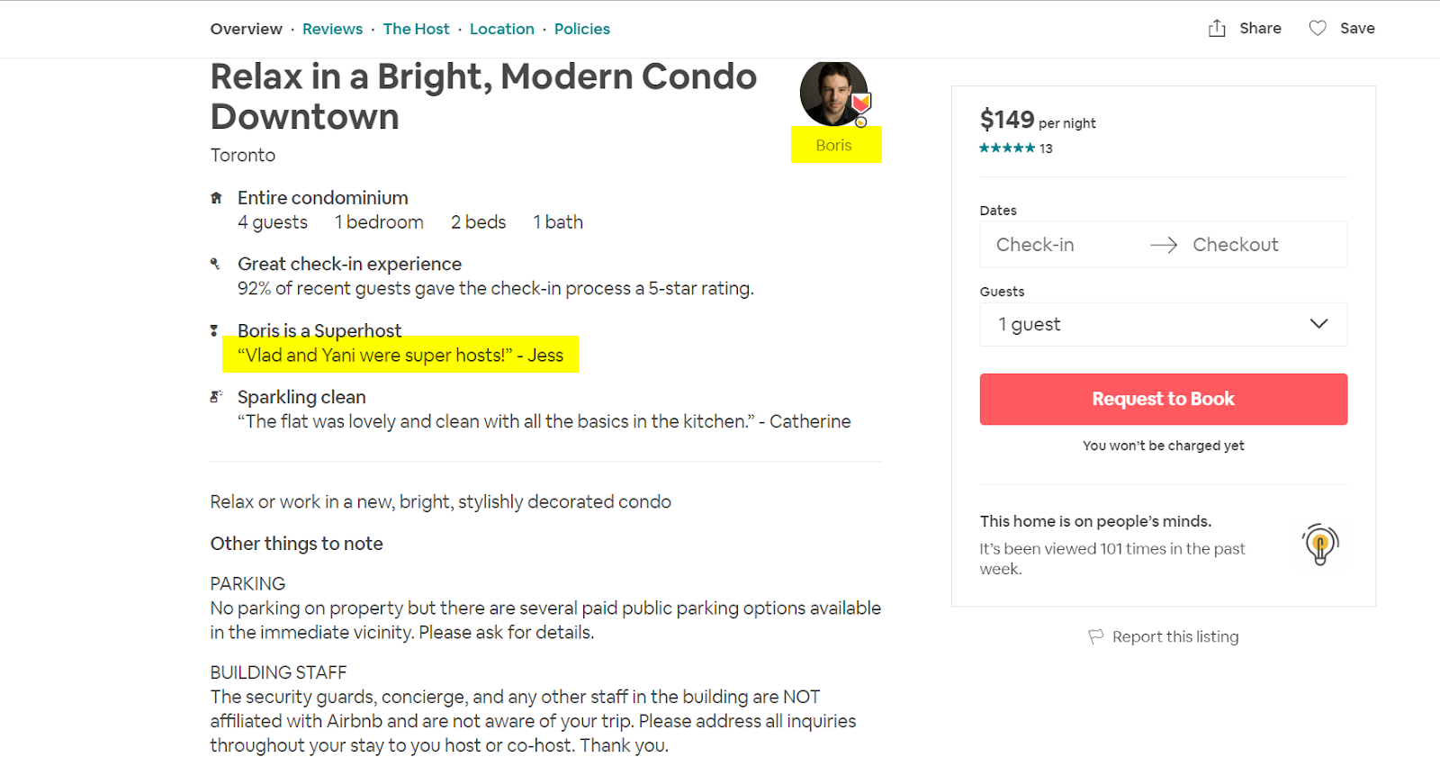
Task: Click the Request to Book button
Action: pyautogui.click(x=1164, y=399)
